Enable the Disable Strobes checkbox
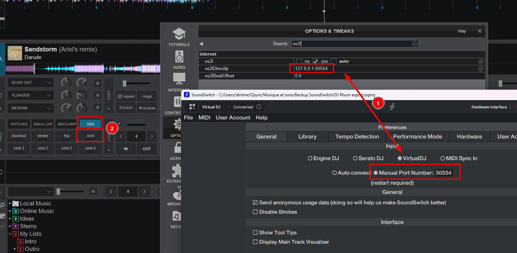 click(255, 212)
